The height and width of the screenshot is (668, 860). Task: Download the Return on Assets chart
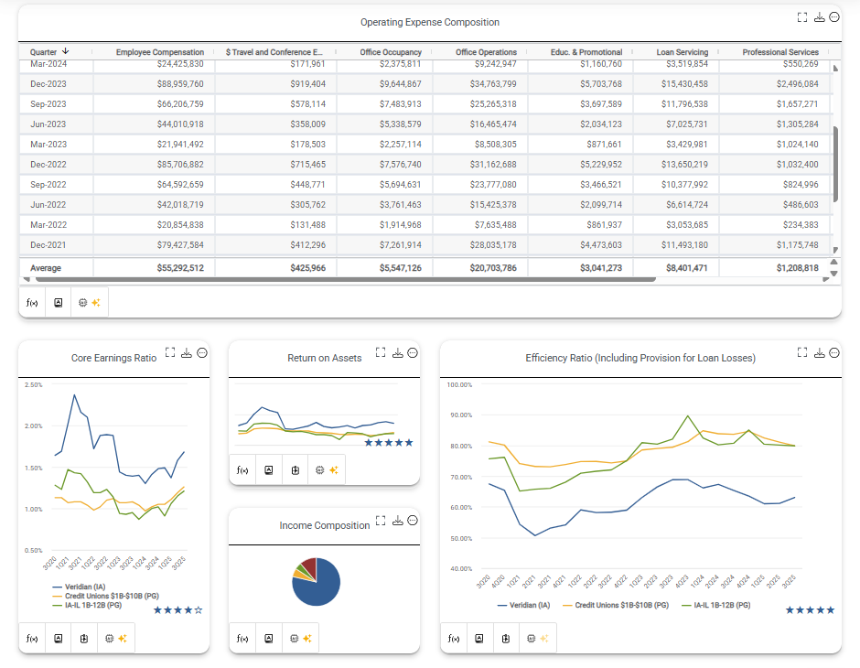click(x=398, y=352)
